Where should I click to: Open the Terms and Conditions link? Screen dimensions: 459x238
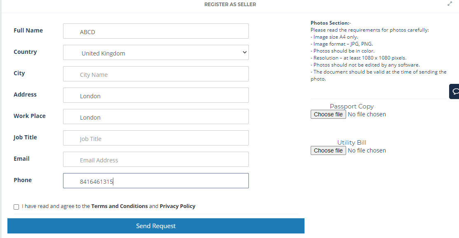[119, 206]
